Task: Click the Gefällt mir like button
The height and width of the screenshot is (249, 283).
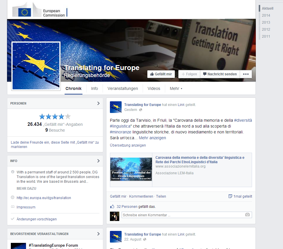Action: pos(161,74)
